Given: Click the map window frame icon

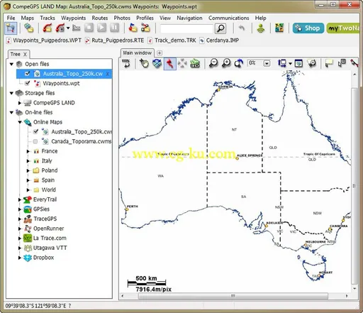Looking at the screenshot, I should click(298, 63).
